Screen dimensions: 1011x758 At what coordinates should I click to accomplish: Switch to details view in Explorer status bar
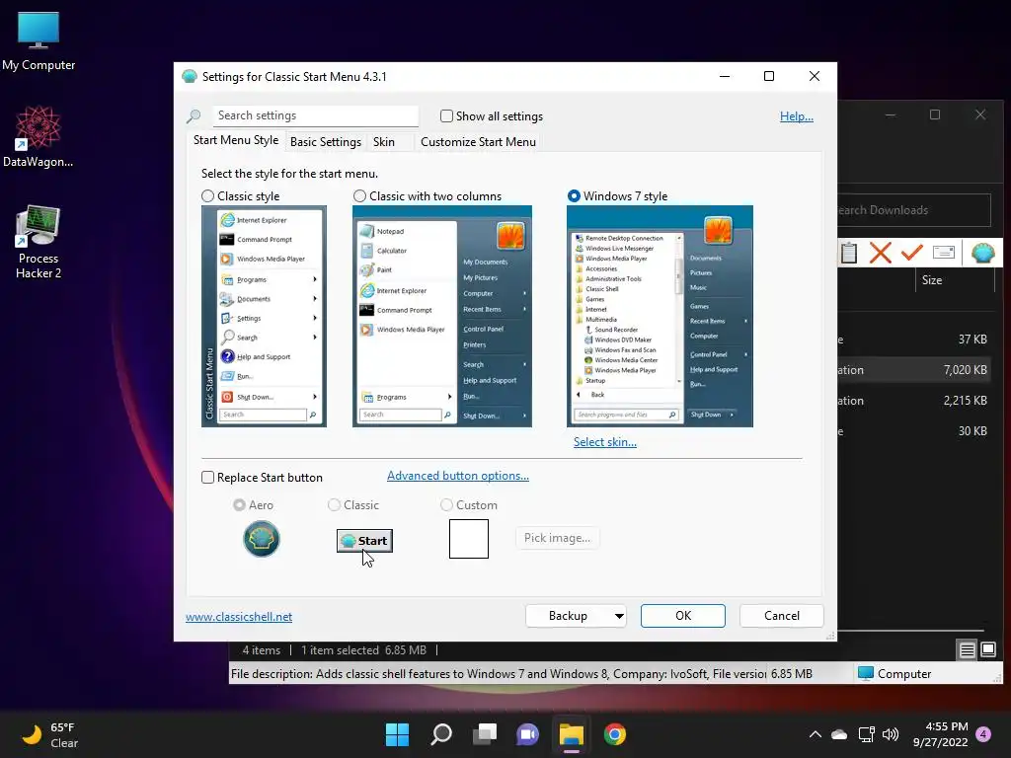coord(967,649)
